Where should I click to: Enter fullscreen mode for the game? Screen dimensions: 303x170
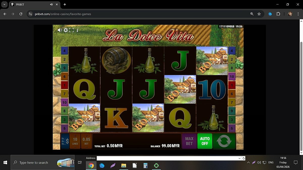click(x=71, y=30)
